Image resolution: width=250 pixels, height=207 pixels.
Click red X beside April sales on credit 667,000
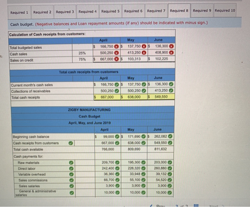[x=117, y=59]
